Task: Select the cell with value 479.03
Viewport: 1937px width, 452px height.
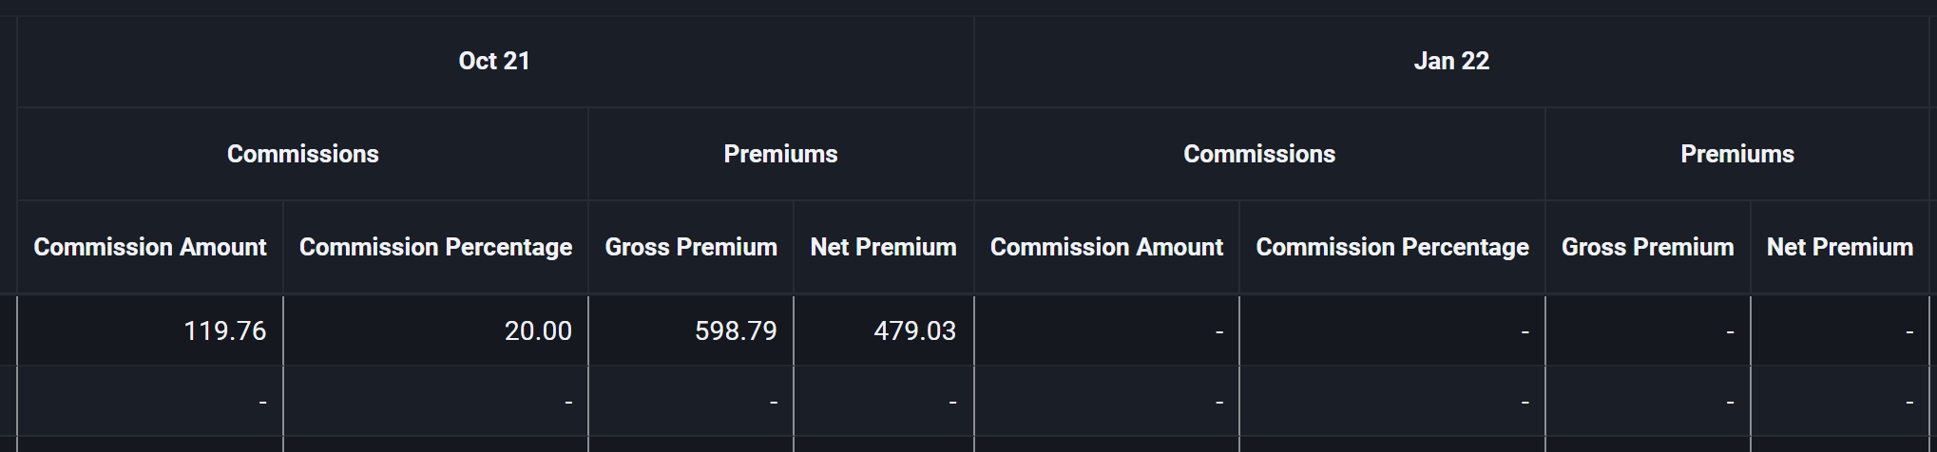Action: pyautogui.click(x=883, y=330)
